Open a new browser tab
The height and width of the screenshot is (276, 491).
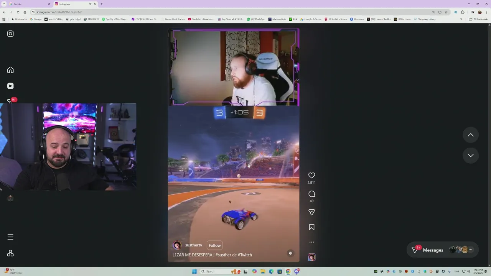102,4
